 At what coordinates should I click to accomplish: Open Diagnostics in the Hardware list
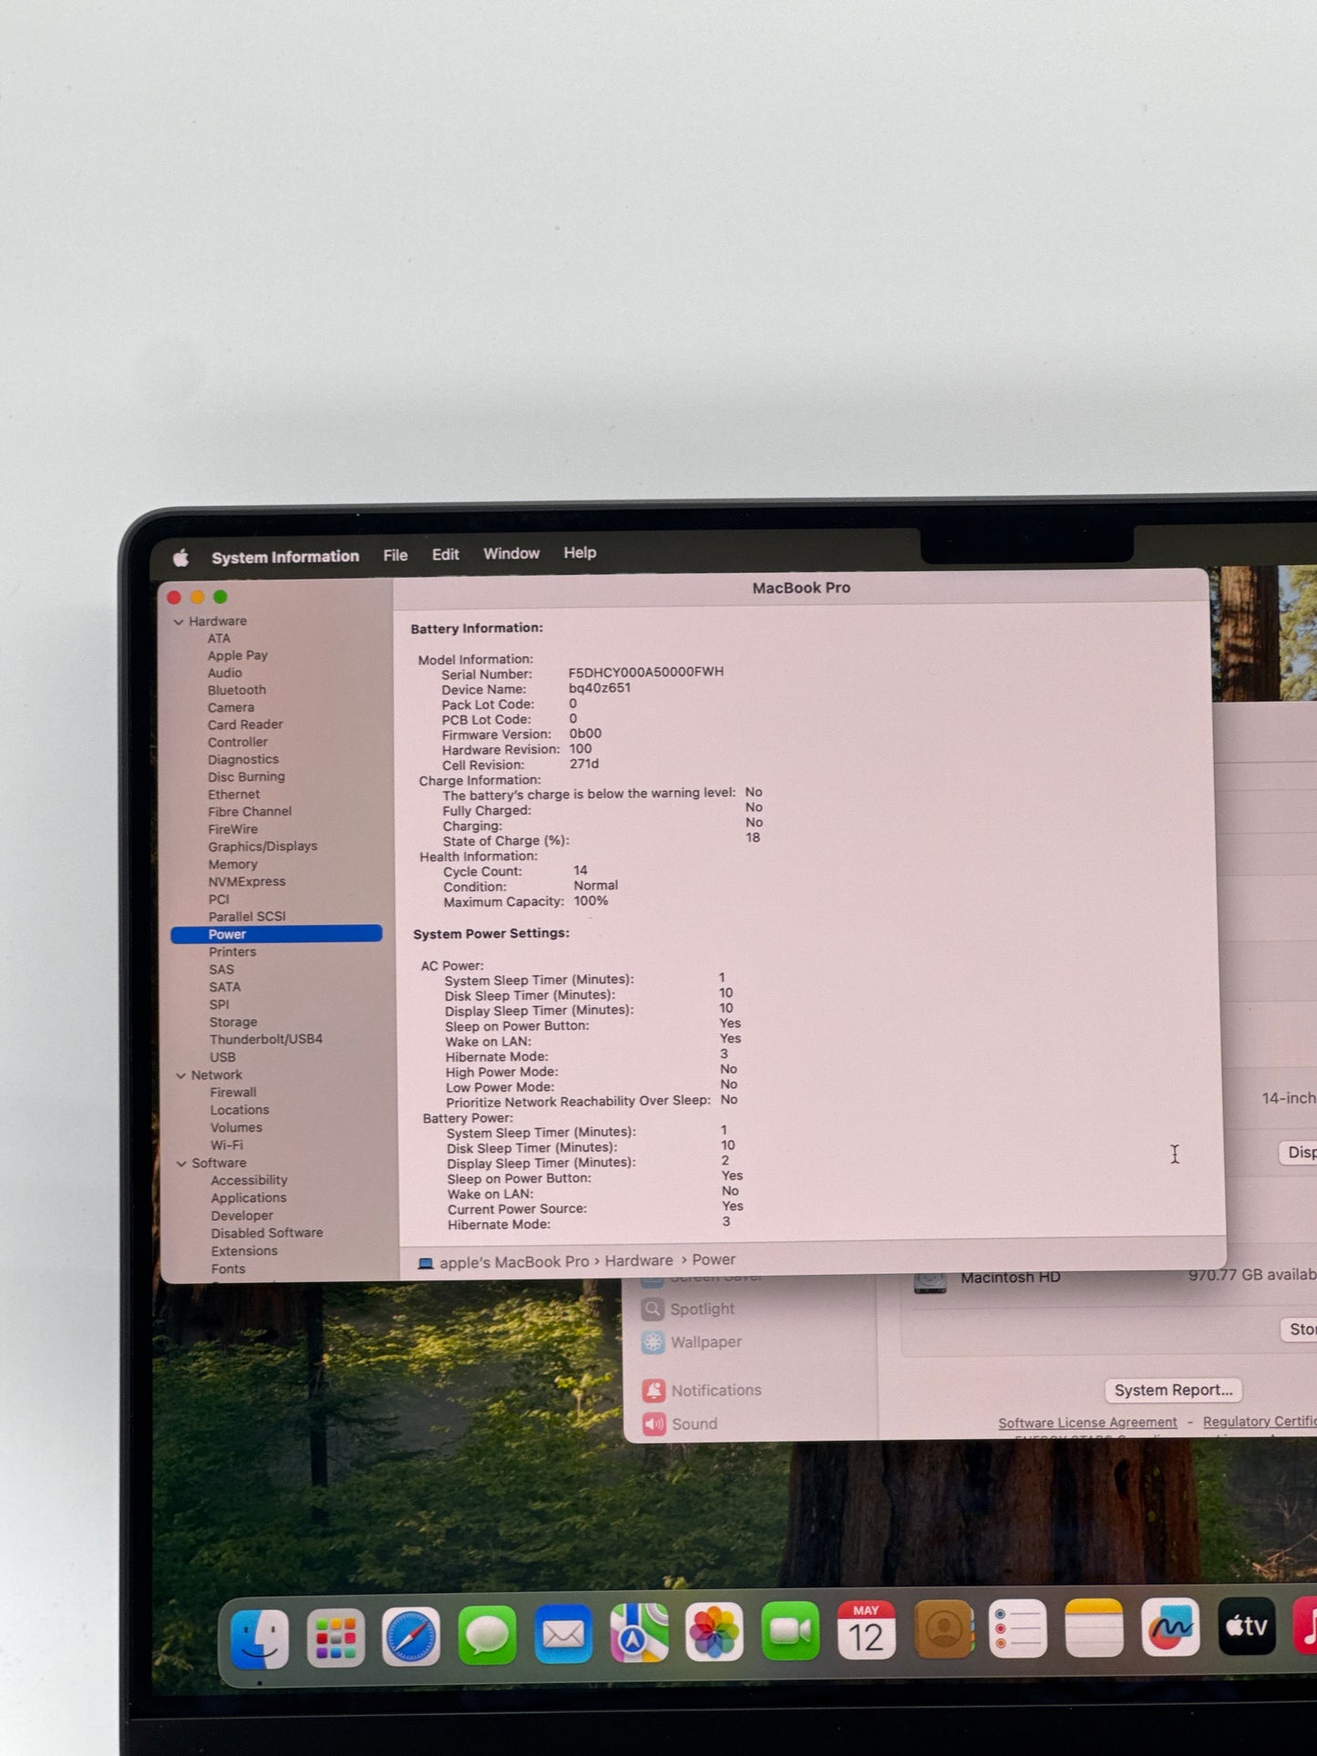coord(243,760)
